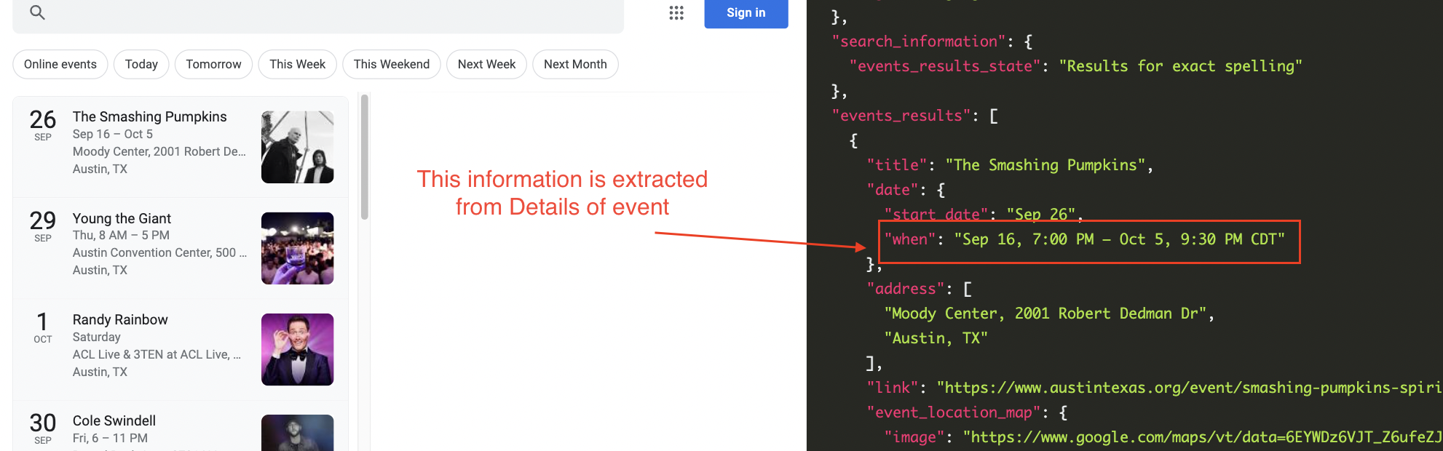Open the Google apps grid icon
This screenshot has height=451, width=1443.
pos(676,12)
